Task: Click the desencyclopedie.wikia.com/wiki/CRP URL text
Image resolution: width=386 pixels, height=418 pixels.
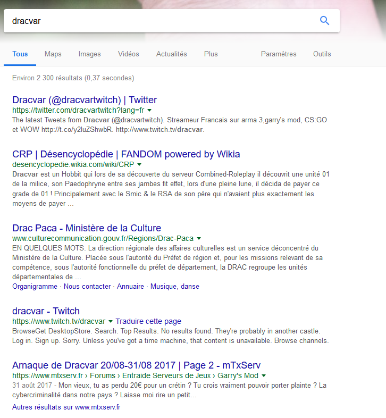Action: pyautogui.click(x=73, y=164)
